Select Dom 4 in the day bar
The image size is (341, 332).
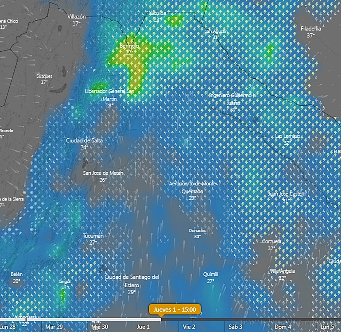tap(283, 327)
